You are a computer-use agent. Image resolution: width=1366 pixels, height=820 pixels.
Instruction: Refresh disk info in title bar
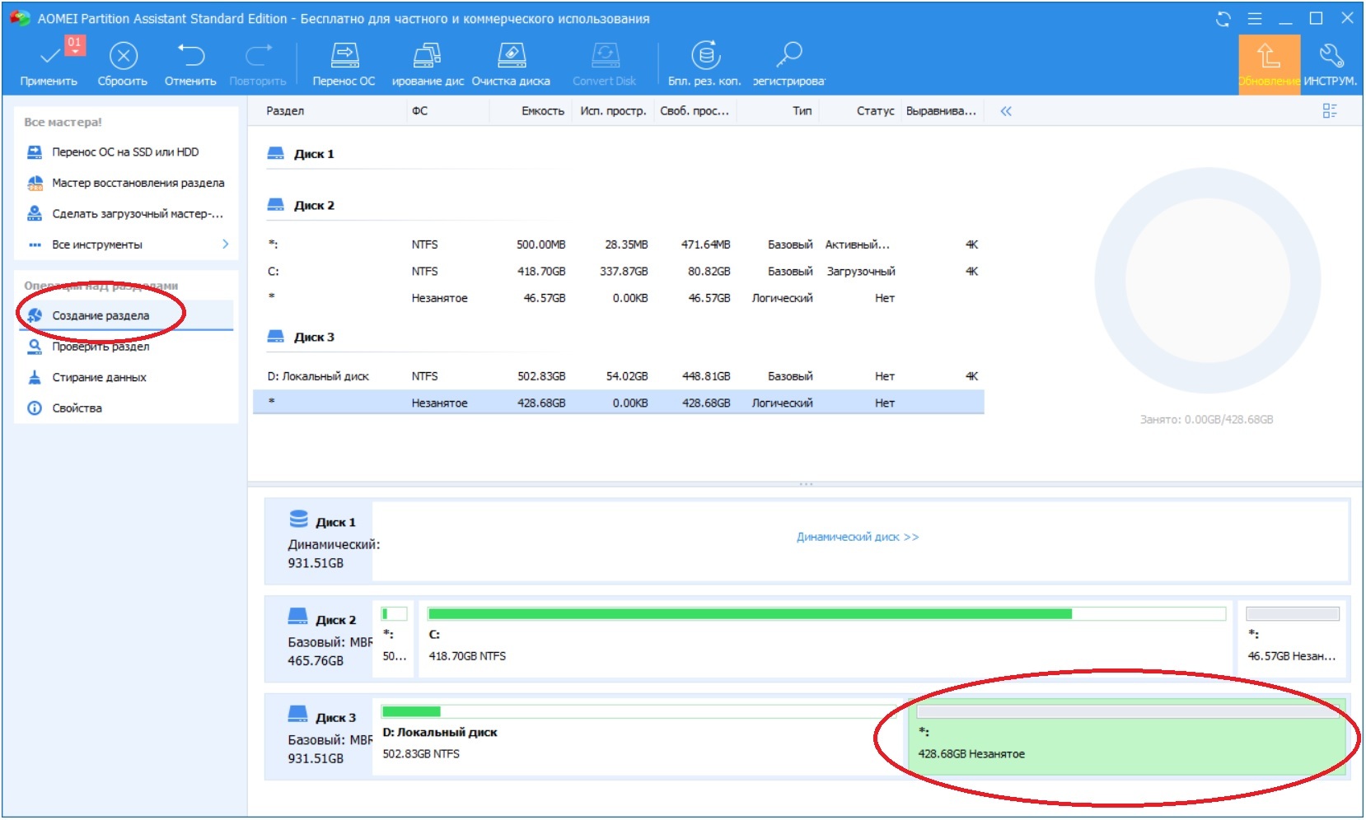(x=1223, y=19)
